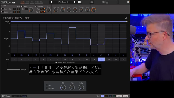Open the hamburger menu icon
This screenshot has width=174, height=98.
click(x=128, y=2)
